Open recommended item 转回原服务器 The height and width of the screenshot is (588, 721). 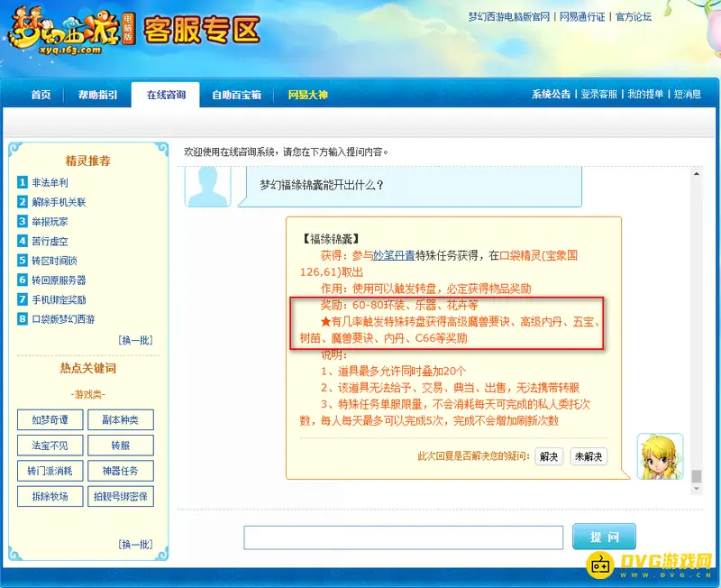[x=59, y=280]
